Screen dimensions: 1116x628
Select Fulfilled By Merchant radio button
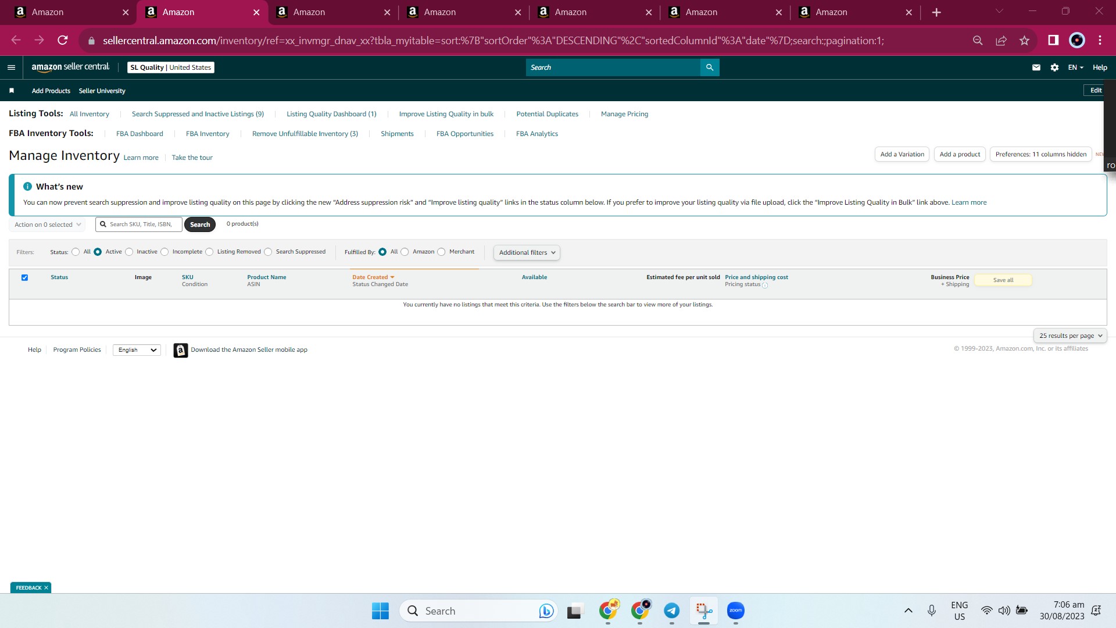coord(441,252)
